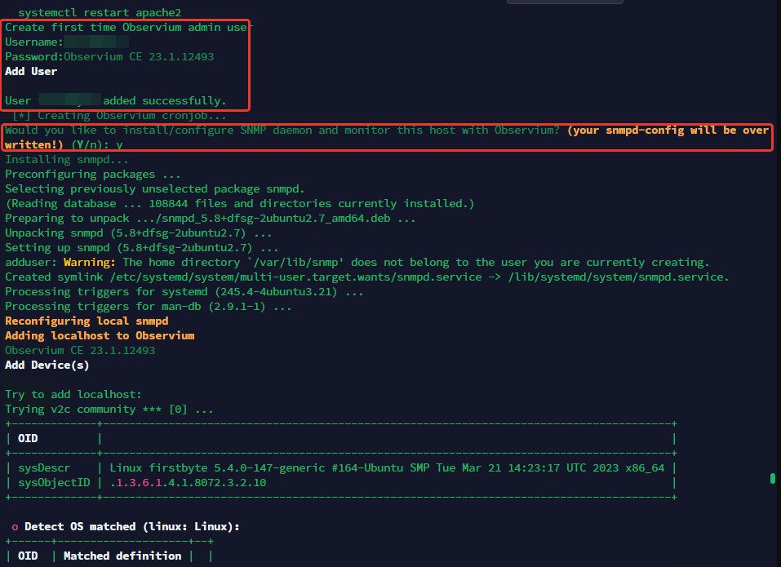Screen dimensions: 781x567
Task: Click the 'Matched definition' column header
Action: click(122, 556)
